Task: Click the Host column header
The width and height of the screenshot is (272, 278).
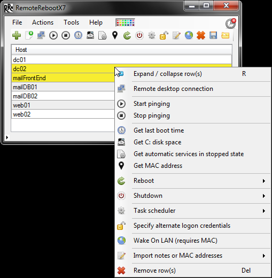Action: pyautogui.click(x=122, y=50)
